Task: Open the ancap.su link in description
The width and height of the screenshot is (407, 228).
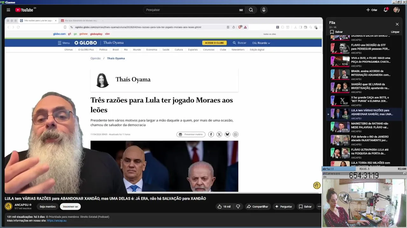Action: tap(57, 220)
